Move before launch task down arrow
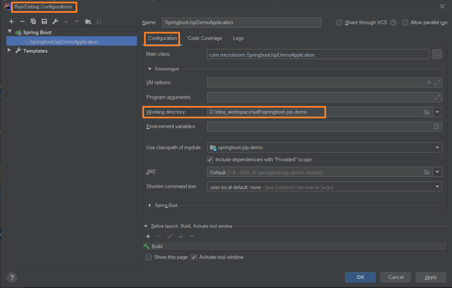Image resolution: width=452 pixels, height=288 pixels. point(192,236)
